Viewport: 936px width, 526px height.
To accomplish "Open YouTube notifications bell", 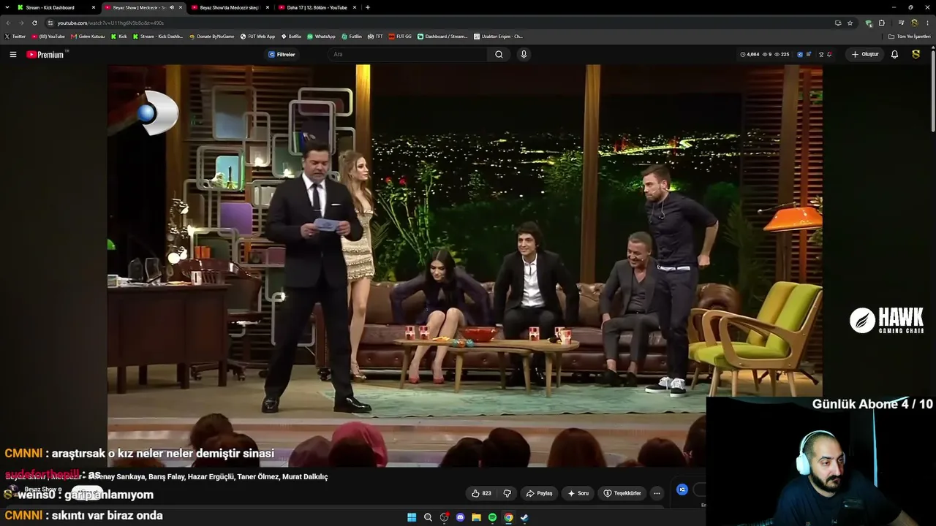I will [x=894, y=54].
